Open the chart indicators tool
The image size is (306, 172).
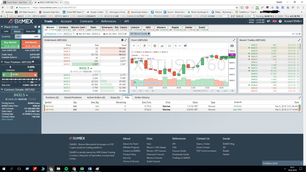click(162, 46)
